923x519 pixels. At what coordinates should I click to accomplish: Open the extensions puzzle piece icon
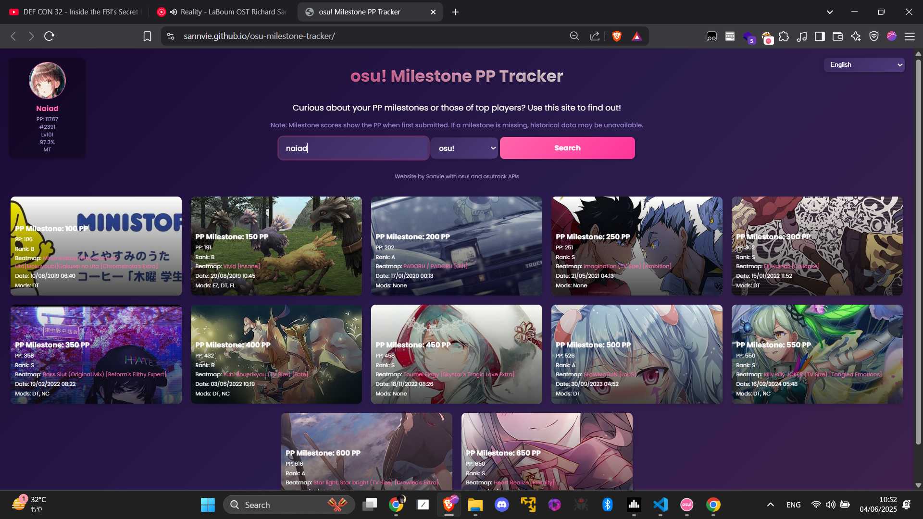pyautogui.click(x=784, y=36)
